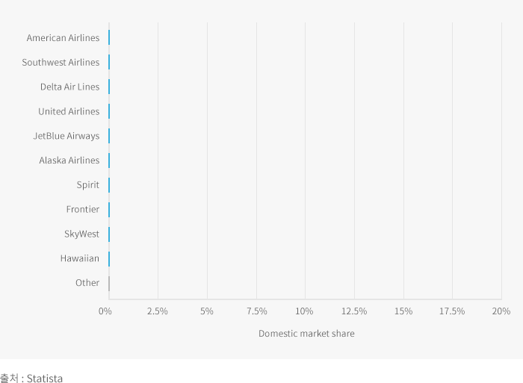Screen dimensions: 523x383
Task: Click the blue bar beside American Airlines
Action: [x=109, y=38]
